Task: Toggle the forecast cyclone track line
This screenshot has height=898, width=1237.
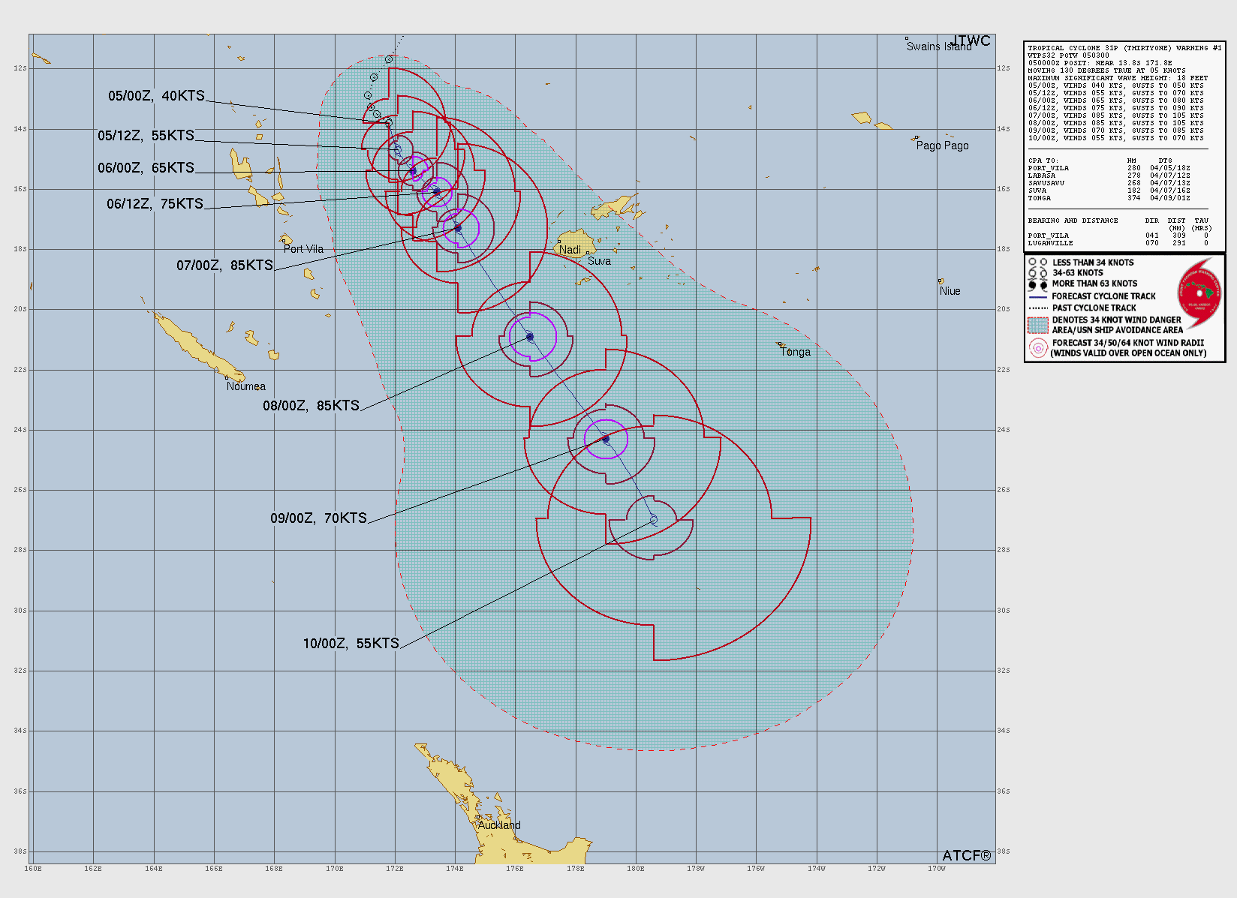Action: (x=1039, y=296)
